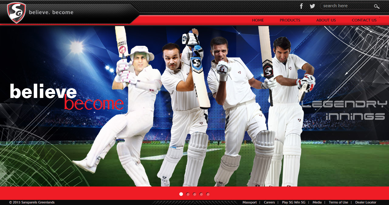
Task: Click the search magnifier icon
Action: (377, 6)
